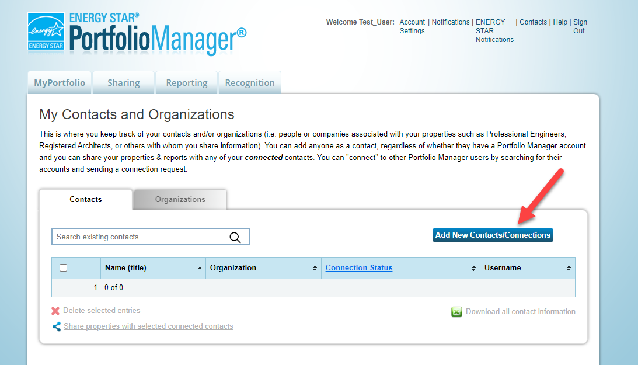638x365 pixels.
Task: Open the Notifications link in header
Action: coord(451,22)
